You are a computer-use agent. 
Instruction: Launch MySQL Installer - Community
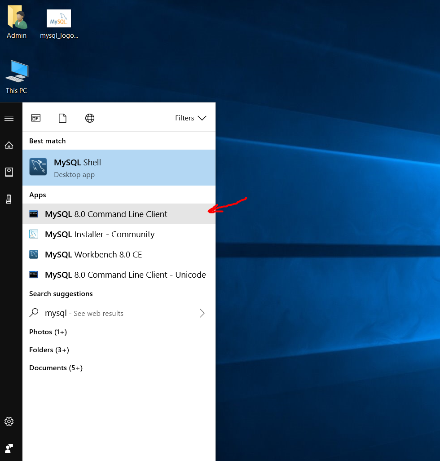(99, 234)
